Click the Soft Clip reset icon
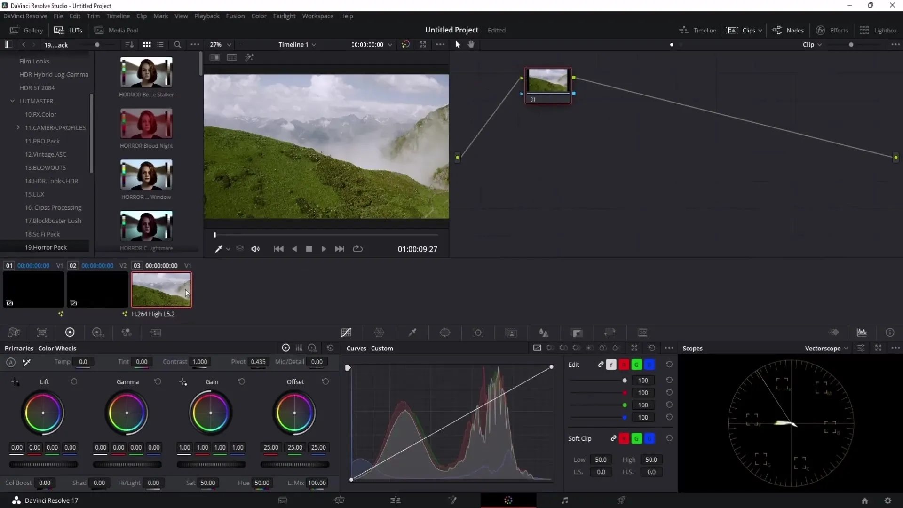The image size is (903, 508). tap(670, 438)
